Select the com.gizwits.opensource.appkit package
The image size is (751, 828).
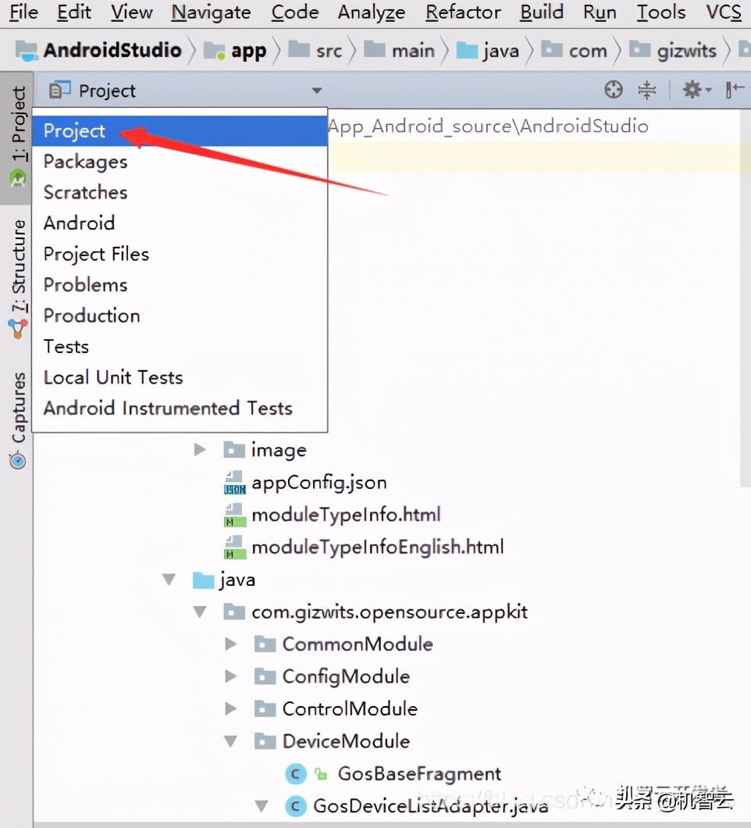(389, 612)
